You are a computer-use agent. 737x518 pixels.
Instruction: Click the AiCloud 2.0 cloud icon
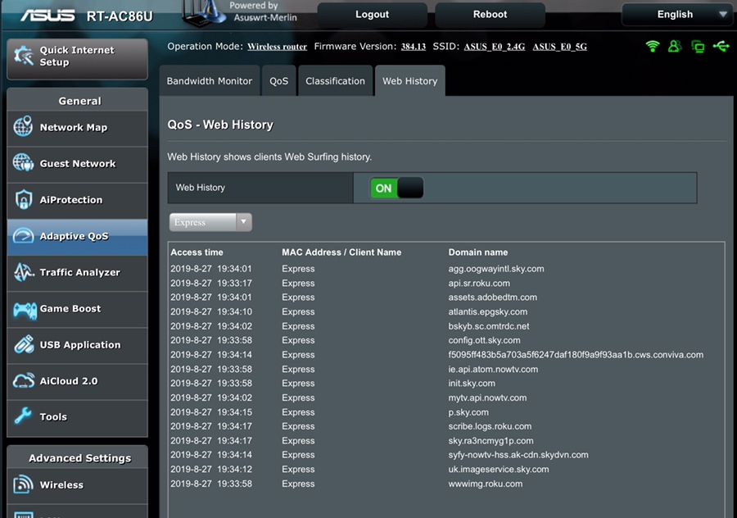click(24, 380)
